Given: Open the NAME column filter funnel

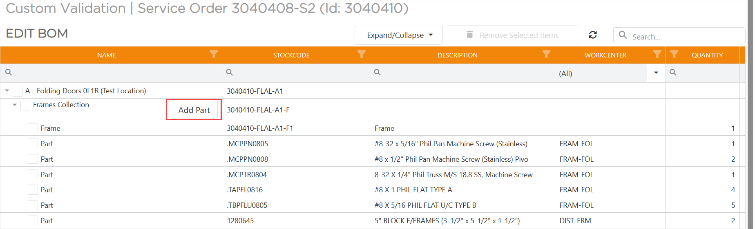Looking at the screenshot, I should (214, 54).
